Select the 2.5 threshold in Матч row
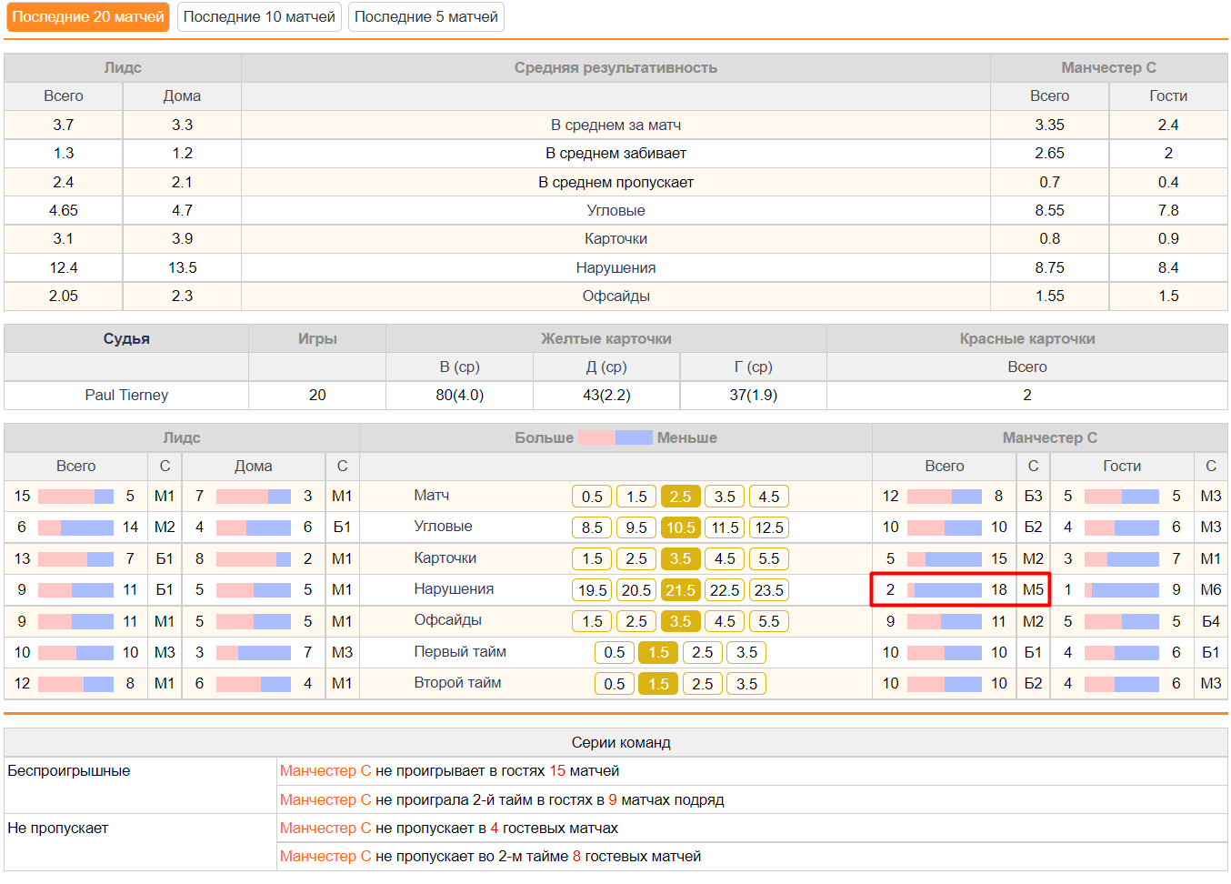The width and height of the screenshot is (1231, 884). coord(680,497)
